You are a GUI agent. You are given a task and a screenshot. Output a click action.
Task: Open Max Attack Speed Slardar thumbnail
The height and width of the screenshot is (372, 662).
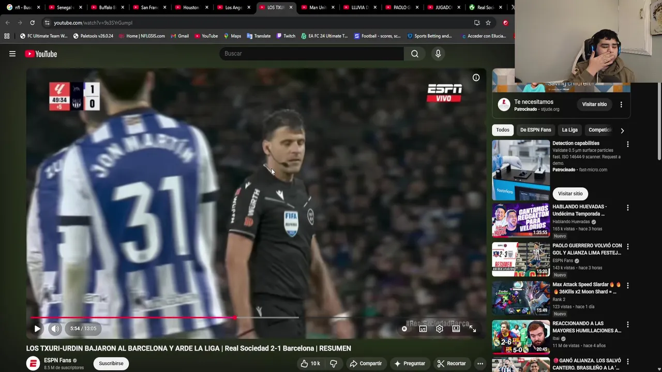coord(521,298)
